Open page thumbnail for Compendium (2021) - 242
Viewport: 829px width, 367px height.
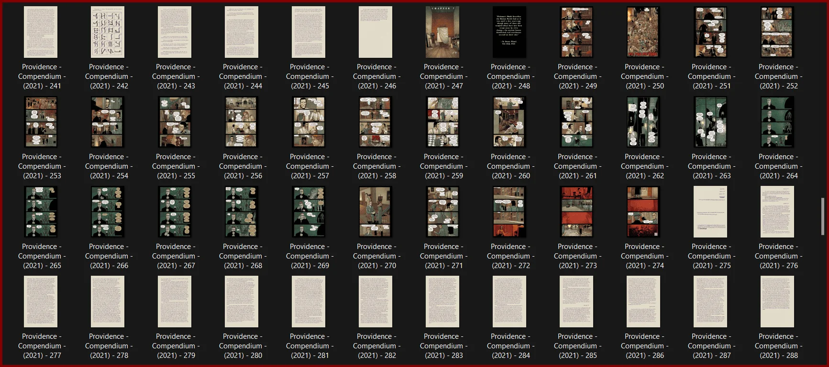108,32
